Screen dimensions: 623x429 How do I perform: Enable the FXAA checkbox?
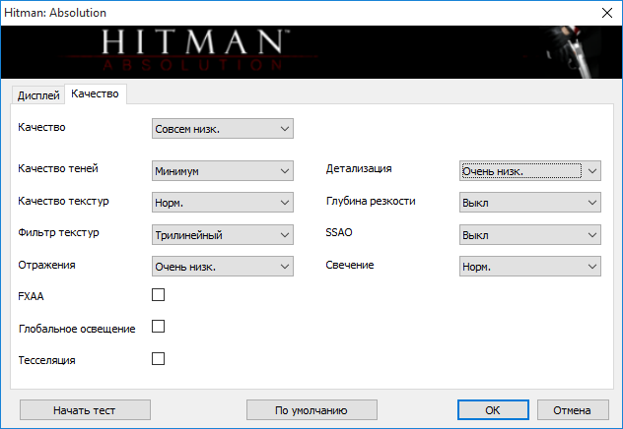pyautogui.click(x=158, y=295)
